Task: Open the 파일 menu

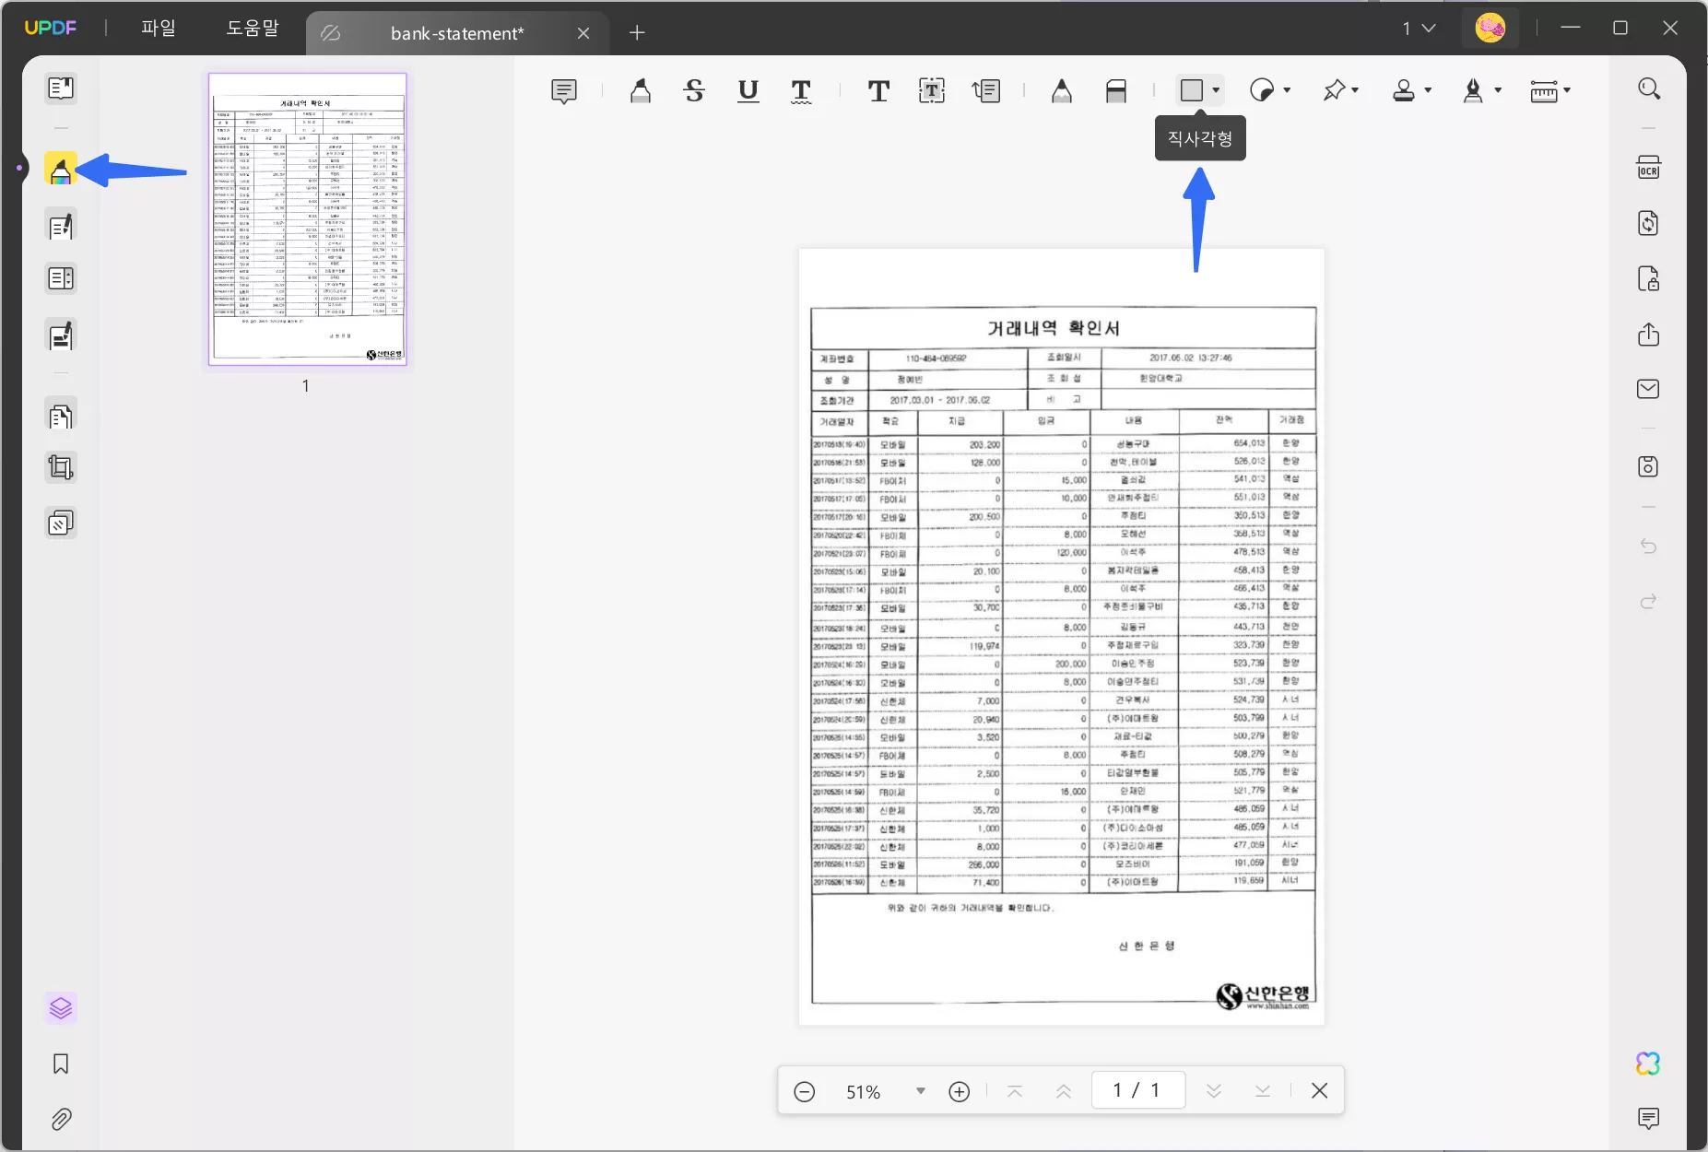Action: pos(159,29)
